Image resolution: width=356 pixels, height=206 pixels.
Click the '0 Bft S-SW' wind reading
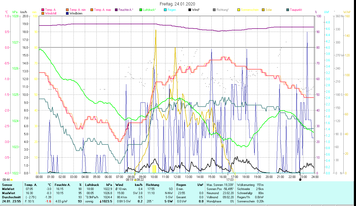click(x=124, y=201)
